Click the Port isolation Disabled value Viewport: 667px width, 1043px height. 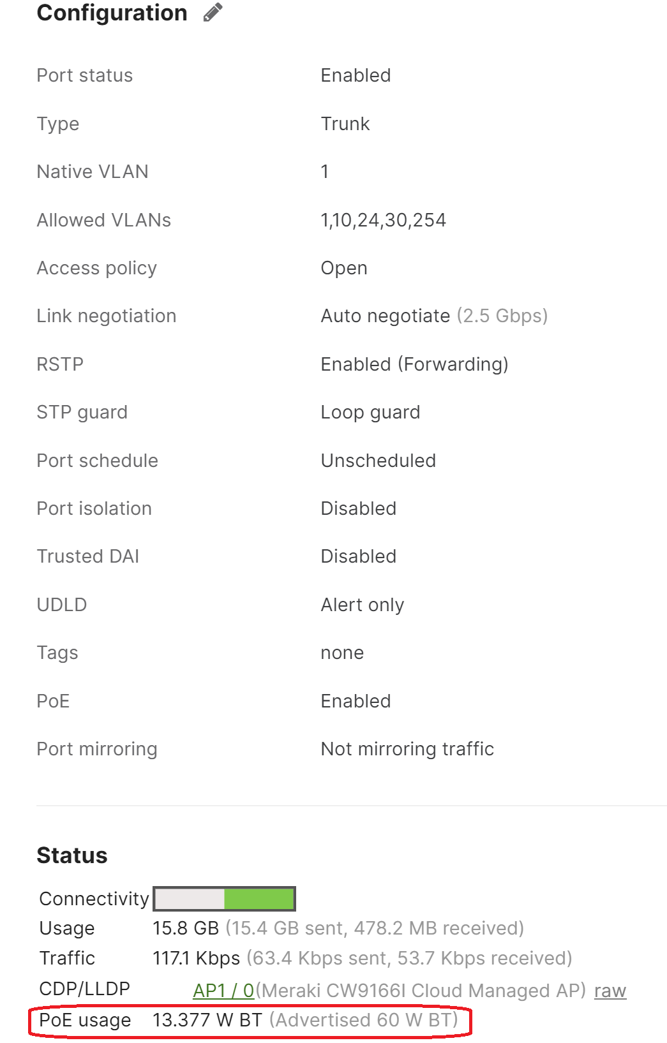click(x=358, y=508)
